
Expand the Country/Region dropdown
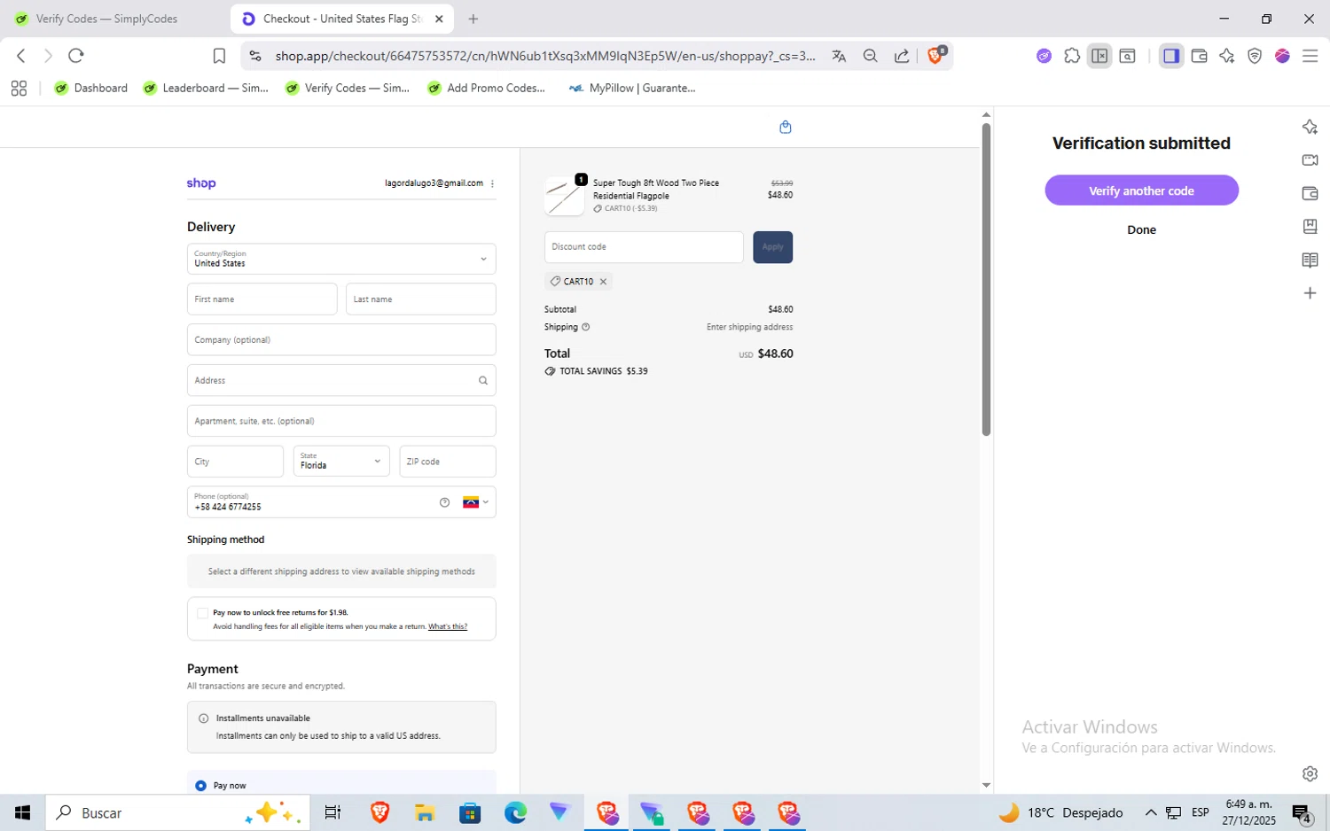click(341, 259)
